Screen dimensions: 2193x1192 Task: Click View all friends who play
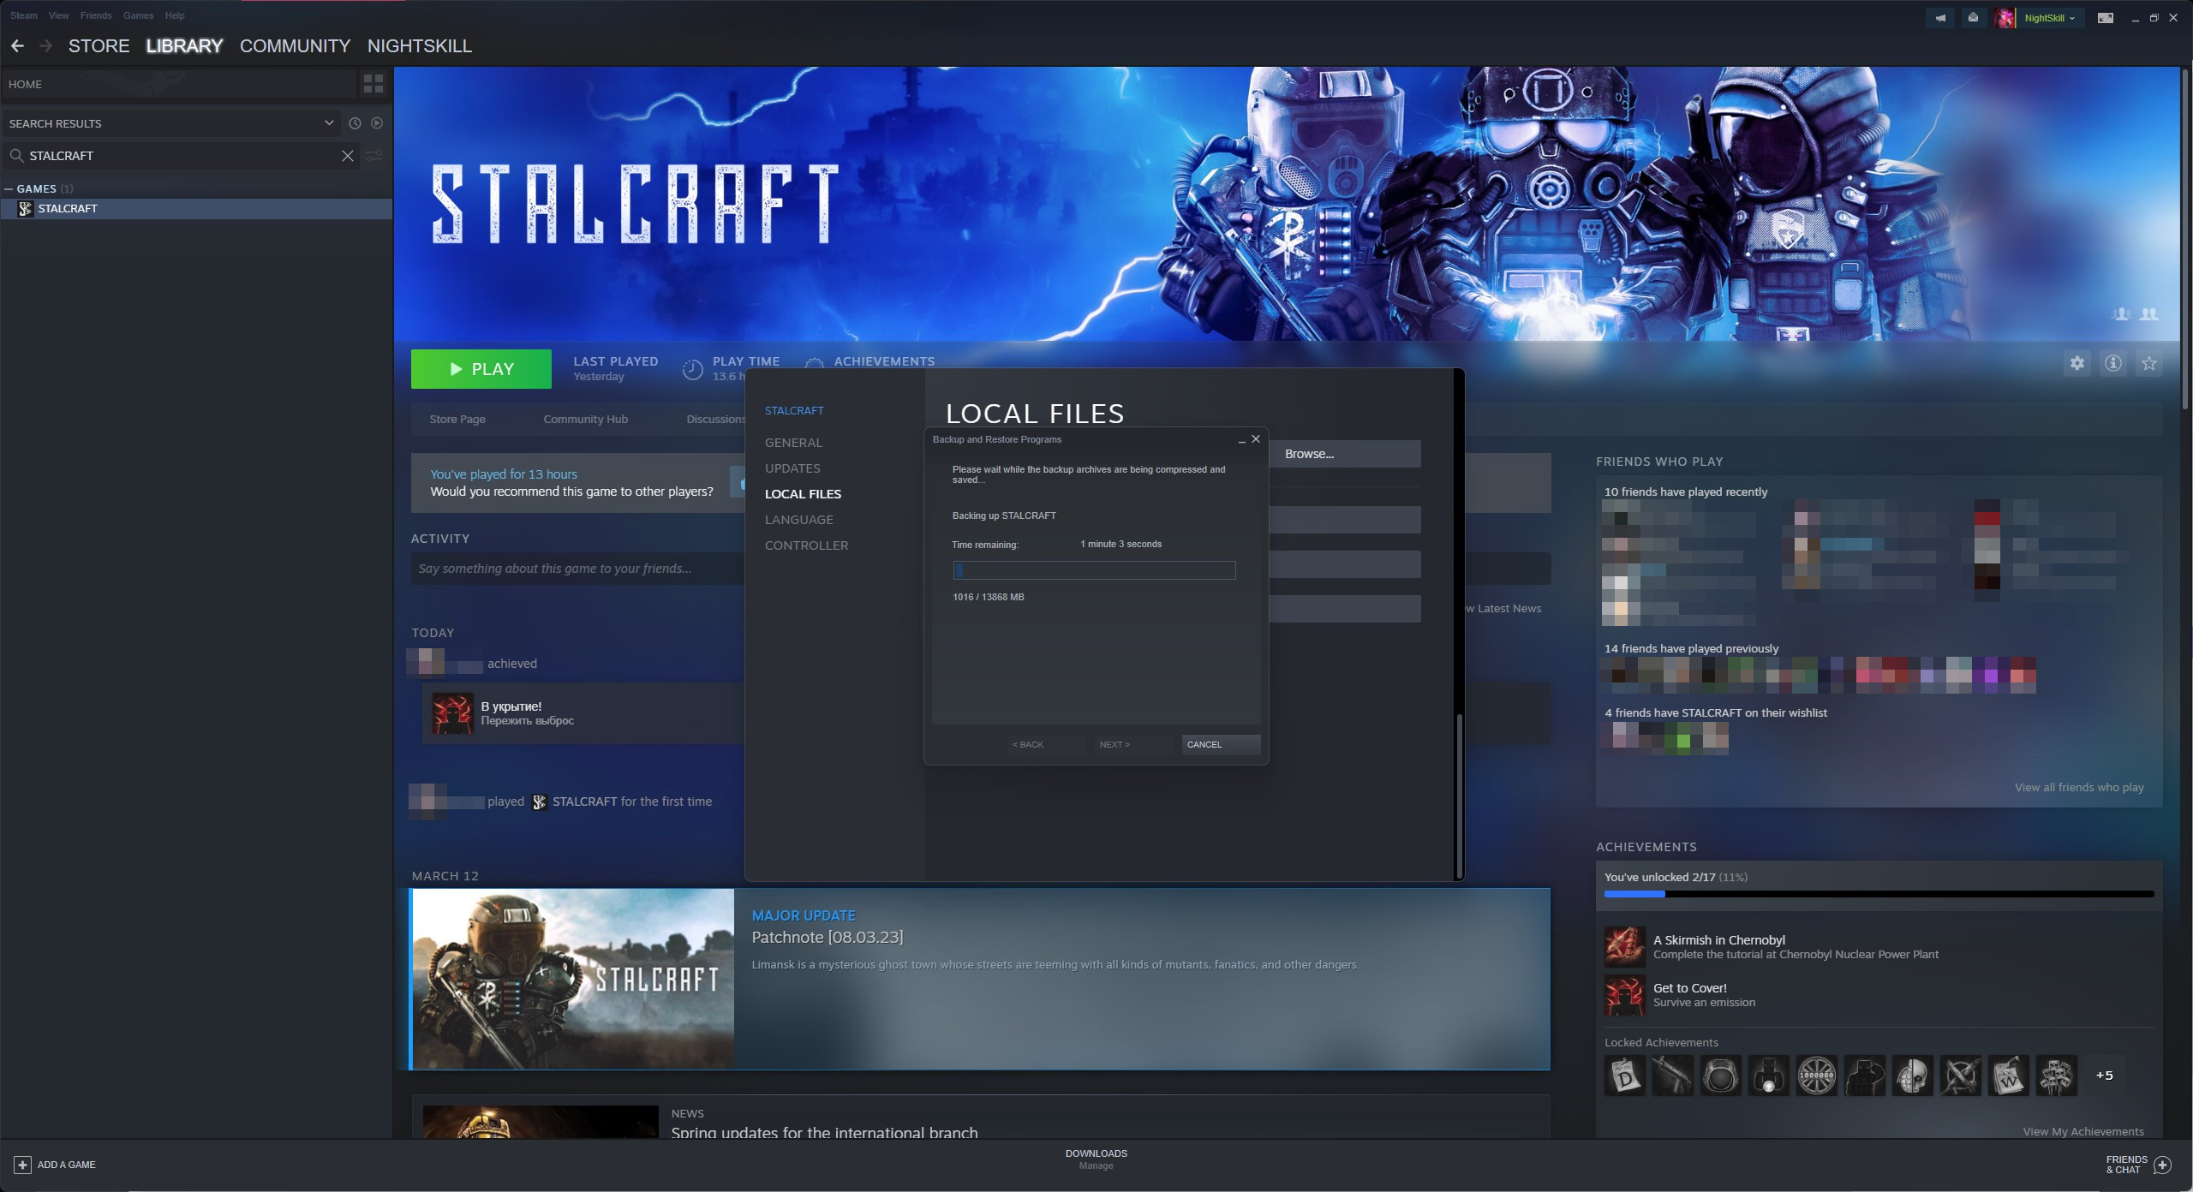[2079, 787]
